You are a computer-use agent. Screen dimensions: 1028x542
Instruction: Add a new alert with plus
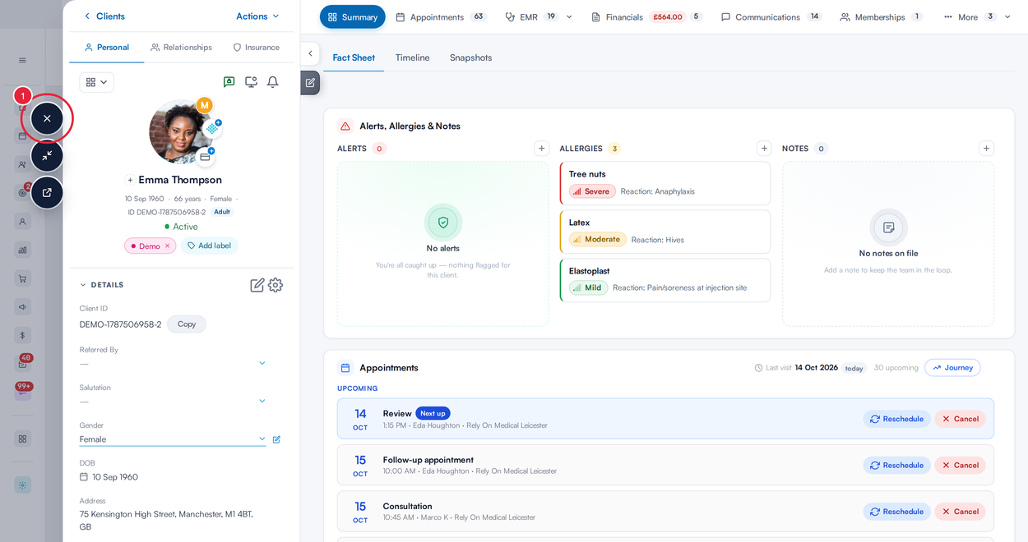(x=541, y=149)
